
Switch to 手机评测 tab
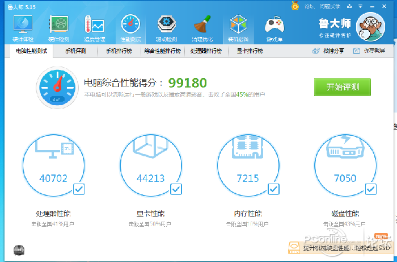pyautogui.click(x=75, y=51)
